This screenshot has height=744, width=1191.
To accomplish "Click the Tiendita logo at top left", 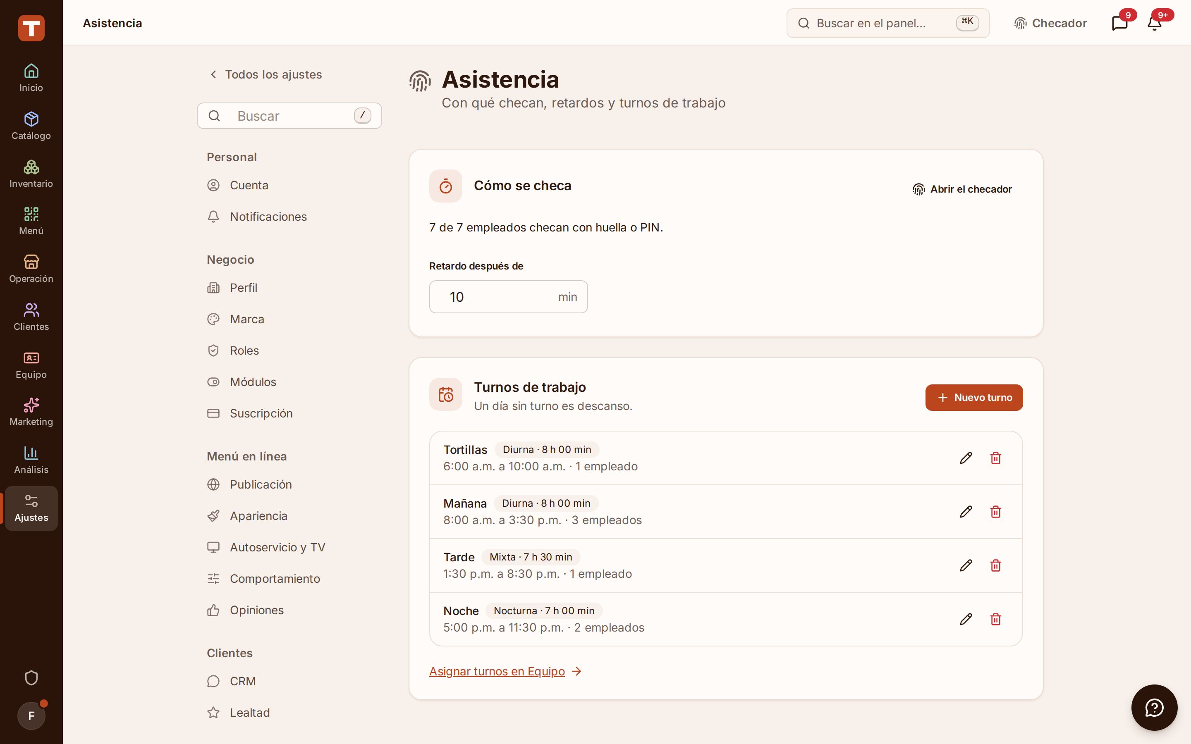I will [31, 28].
